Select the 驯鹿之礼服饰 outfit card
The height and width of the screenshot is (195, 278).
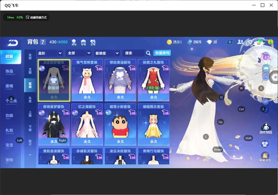154,80
